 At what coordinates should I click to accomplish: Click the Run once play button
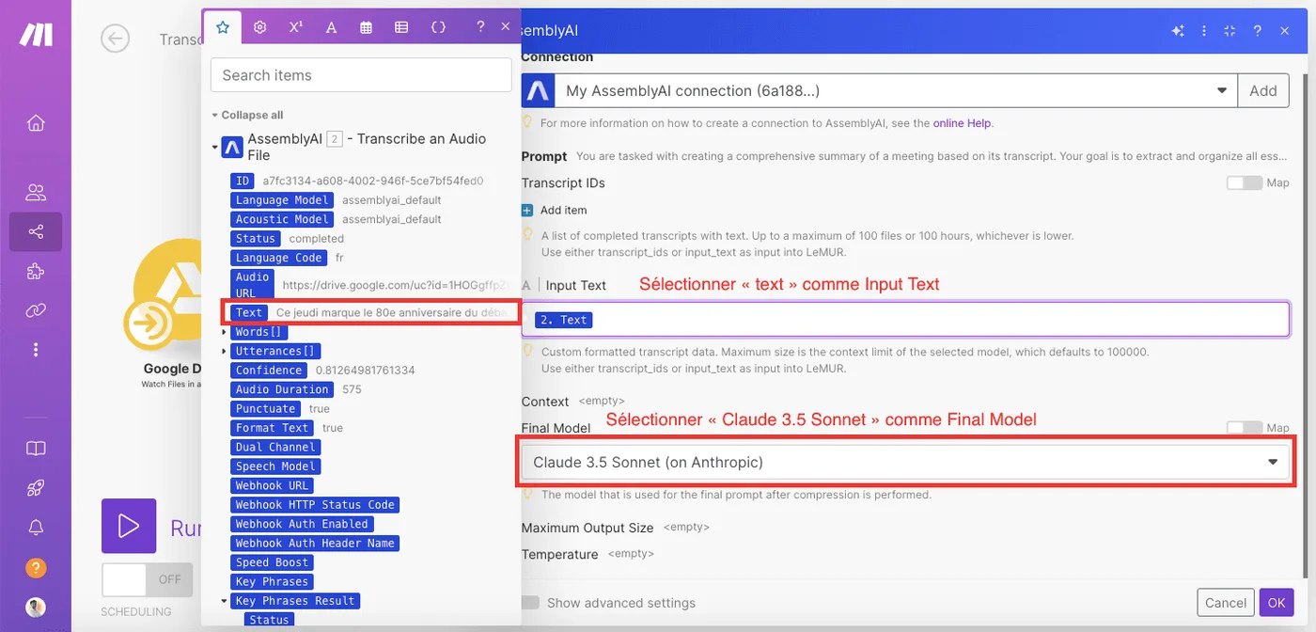129,526
